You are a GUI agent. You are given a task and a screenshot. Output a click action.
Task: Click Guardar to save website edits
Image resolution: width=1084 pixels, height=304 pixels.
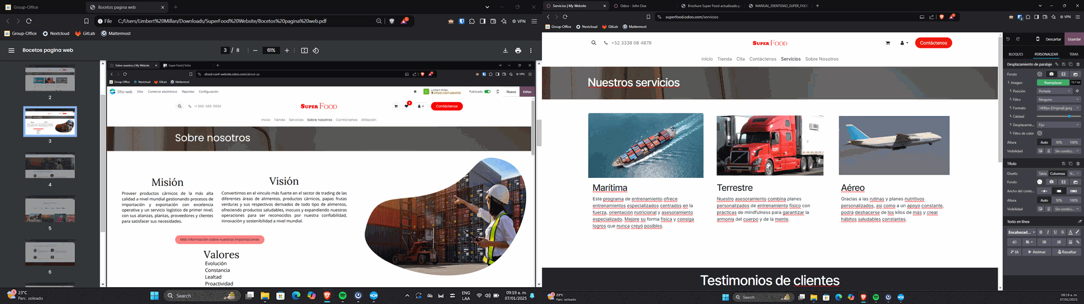[x=1074, y=39]
